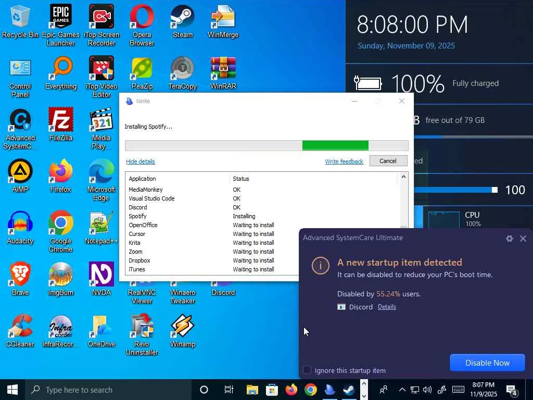Open taskbar clock showing 8:07 PM

[x=484, y=390]
